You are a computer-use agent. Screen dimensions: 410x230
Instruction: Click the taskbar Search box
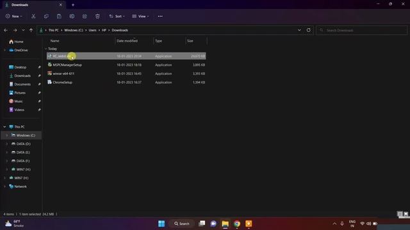tap(182, 224)
